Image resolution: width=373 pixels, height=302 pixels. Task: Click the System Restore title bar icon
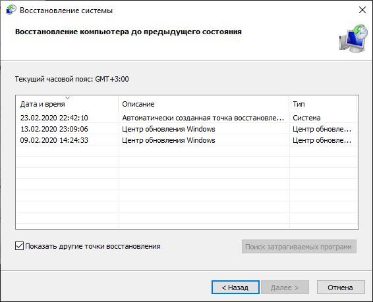click(x=11, y=11)
